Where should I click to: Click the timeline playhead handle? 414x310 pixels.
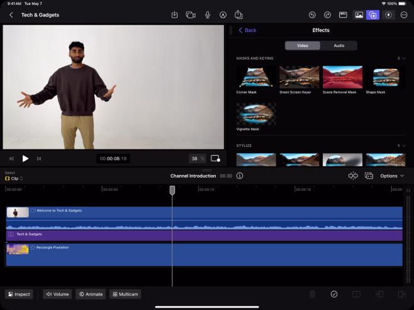tap(172, 190)
